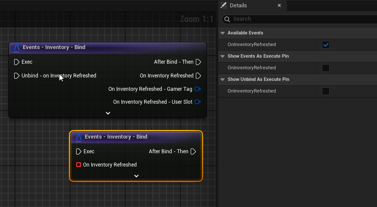
Task: Expand the selected bottom node's chevron
Action: pos(136,176)
